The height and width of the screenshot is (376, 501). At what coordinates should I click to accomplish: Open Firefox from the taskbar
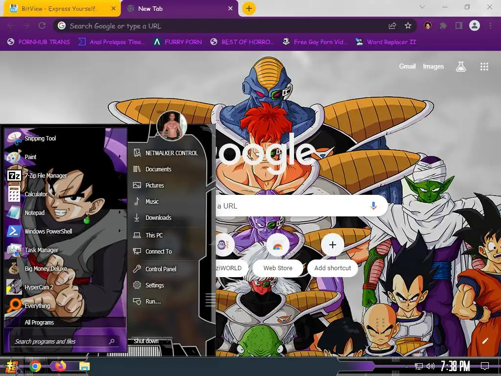pos(60,366)
